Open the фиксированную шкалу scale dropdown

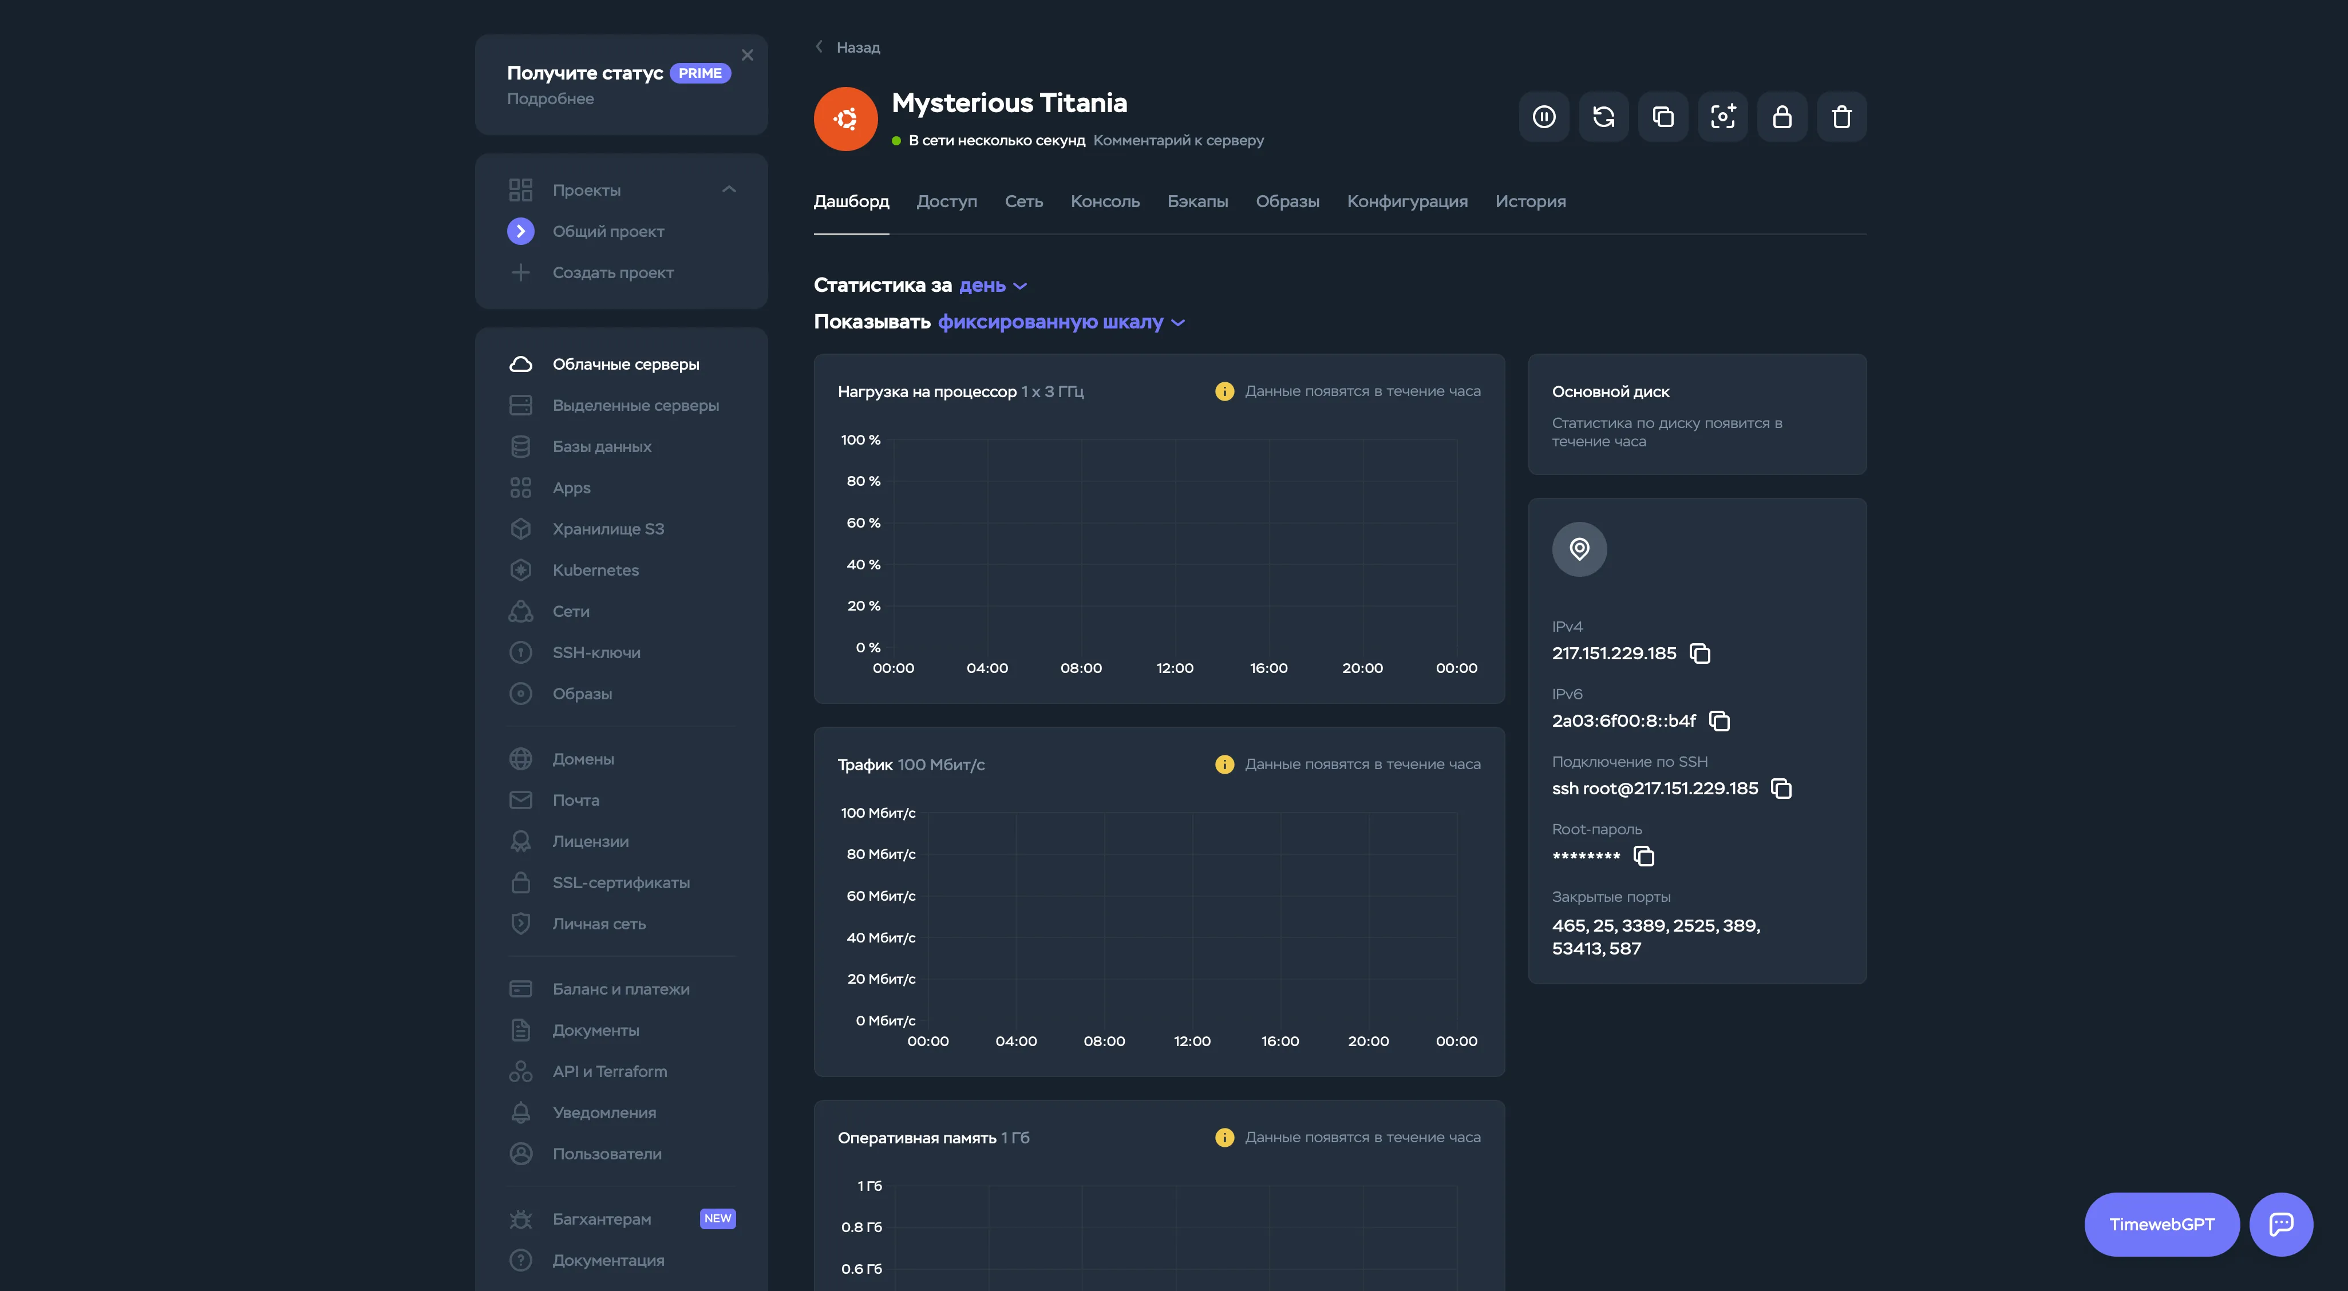(1061, 322)
